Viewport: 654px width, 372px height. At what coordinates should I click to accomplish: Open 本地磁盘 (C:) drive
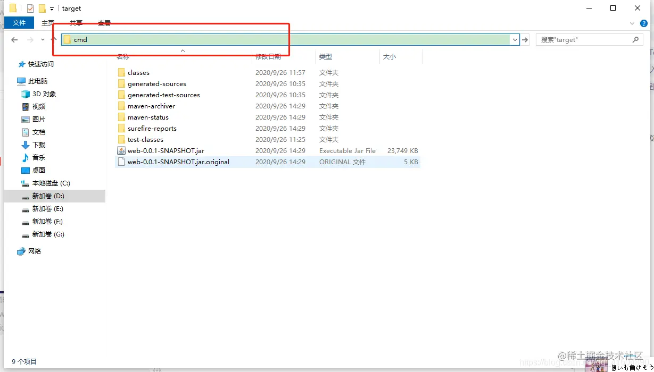point(51,183)
